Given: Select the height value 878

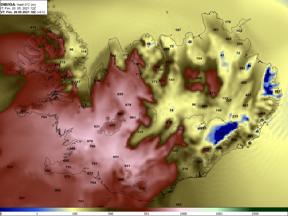Looking at the screenshot, I should (128, 105).
